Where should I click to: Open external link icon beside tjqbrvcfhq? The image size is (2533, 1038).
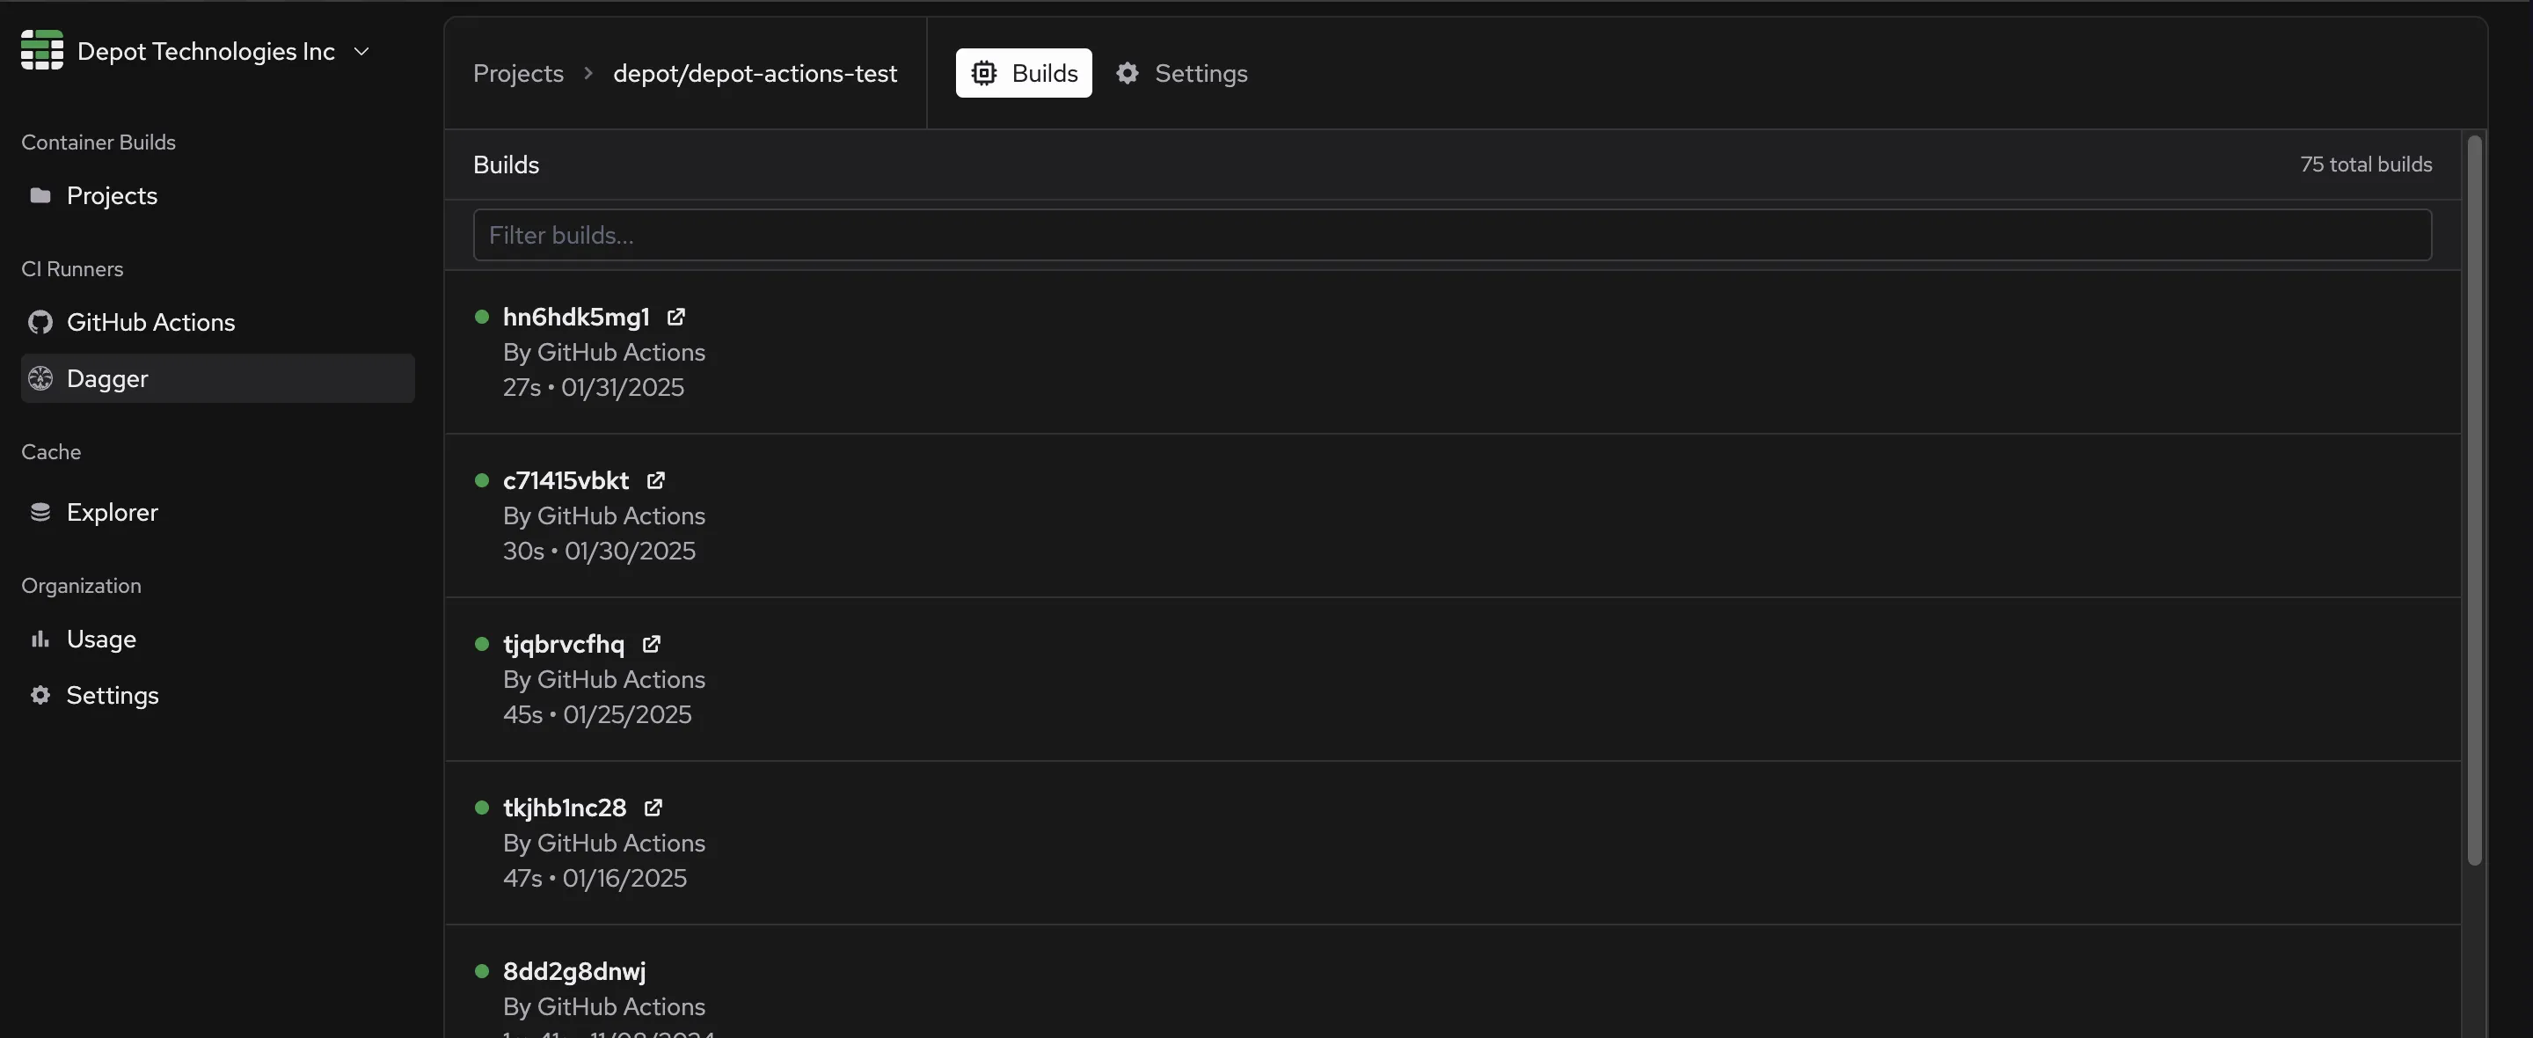[x=651, y=643]
